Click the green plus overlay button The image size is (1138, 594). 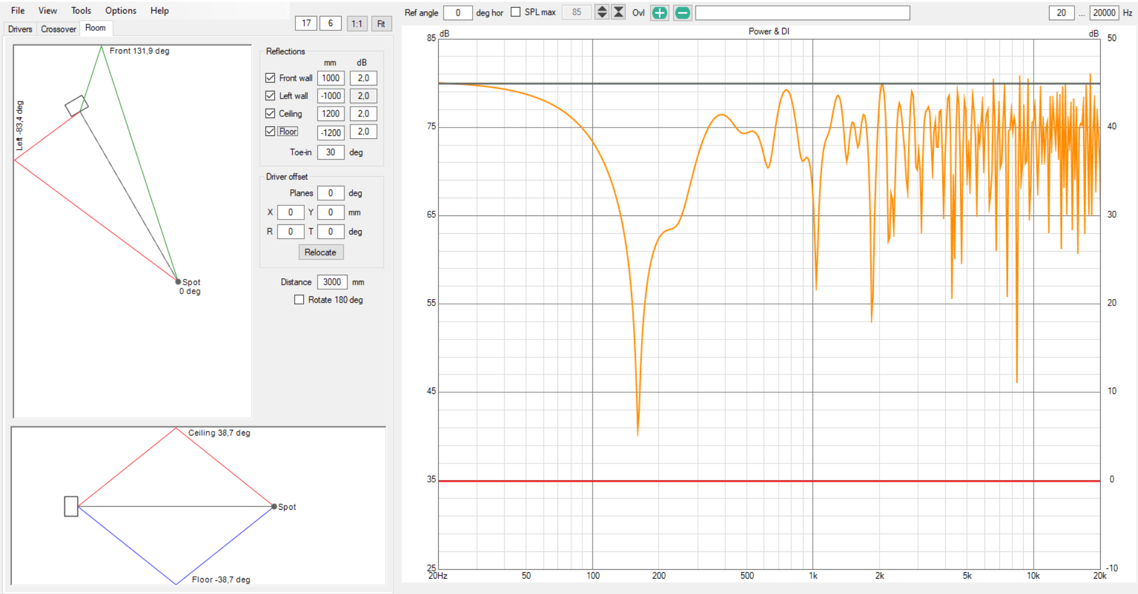tap(659, 12)
